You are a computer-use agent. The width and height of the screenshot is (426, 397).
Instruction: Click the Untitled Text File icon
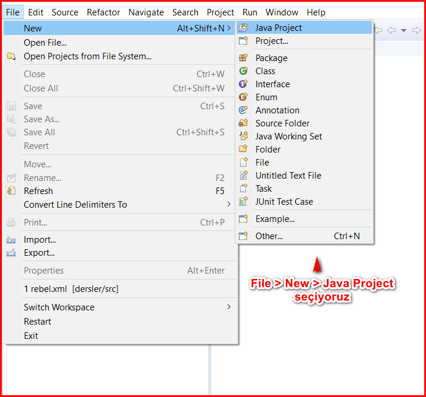click(x=243, y=175)
